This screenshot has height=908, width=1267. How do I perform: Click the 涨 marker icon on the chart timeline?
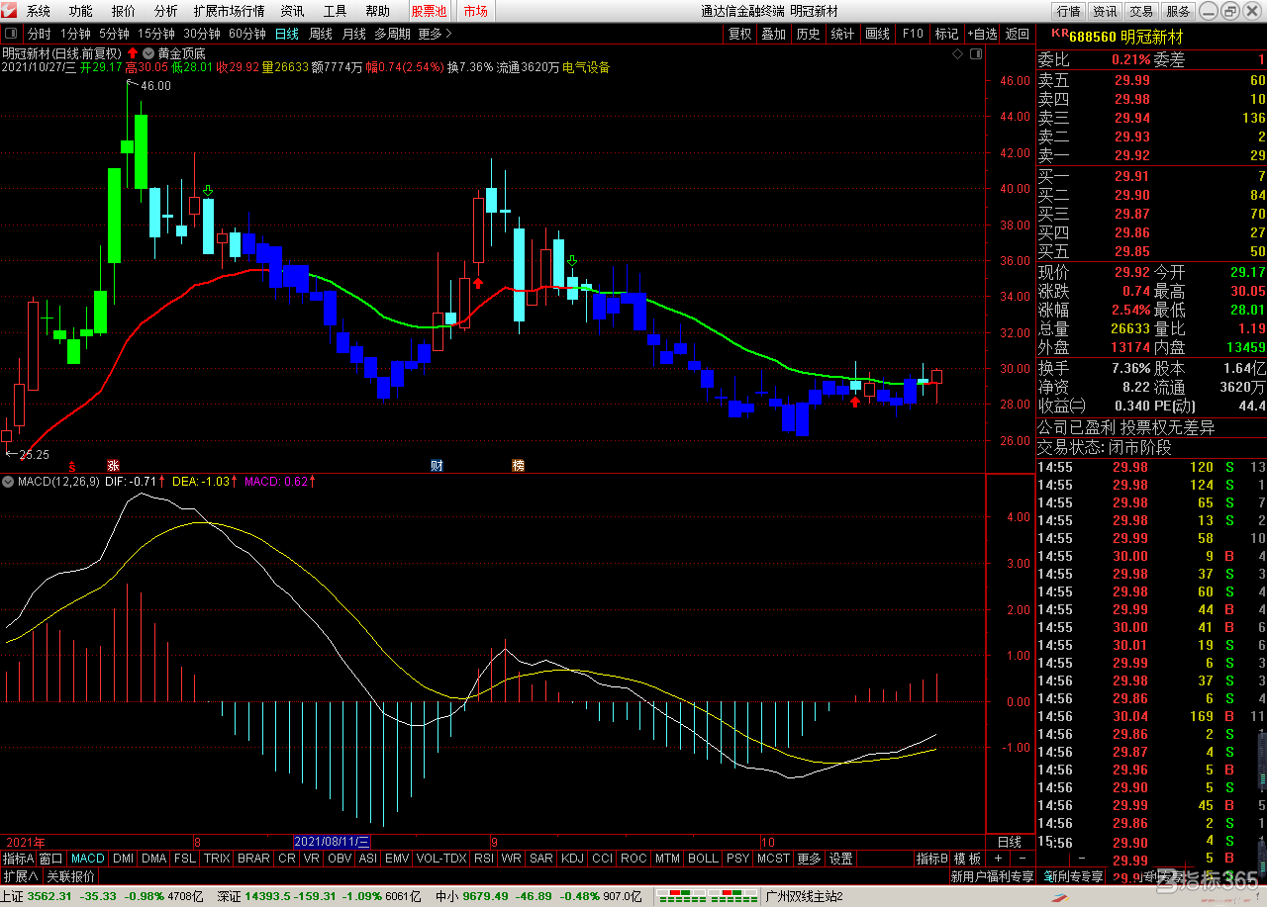tap(113, 465)
